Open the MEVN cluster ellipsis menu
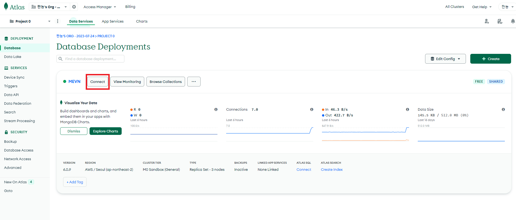Viewport: 516px width, 220px height. [x=194, y=82]
